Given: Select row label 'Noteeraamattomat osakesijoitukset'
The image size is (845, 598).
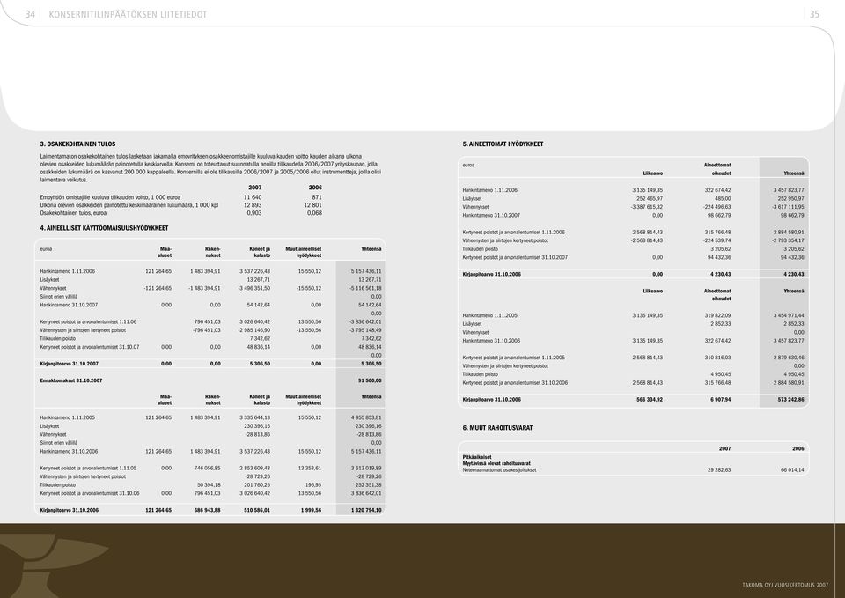Looking at the screenshot, I should (500, 470).
